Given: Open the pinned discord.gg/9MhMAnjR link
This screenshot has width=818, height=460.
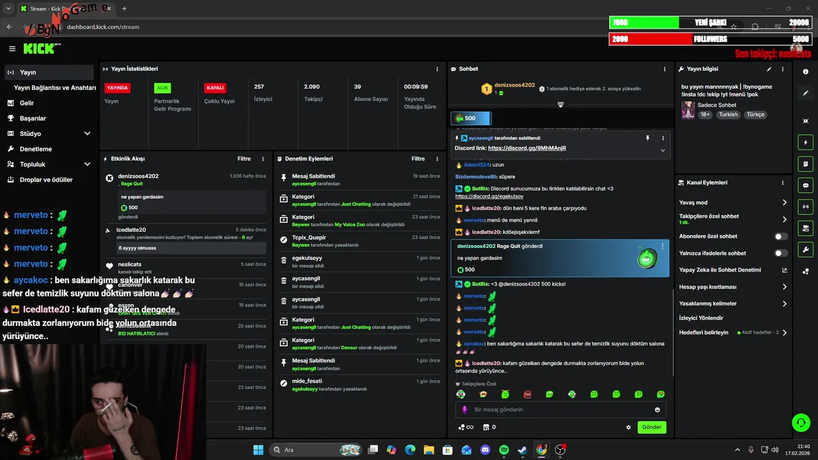Looking at the screenshot, I should (527, 148).
